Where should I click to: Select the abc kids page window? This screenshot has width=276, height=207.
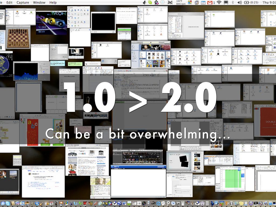[42, 130]
